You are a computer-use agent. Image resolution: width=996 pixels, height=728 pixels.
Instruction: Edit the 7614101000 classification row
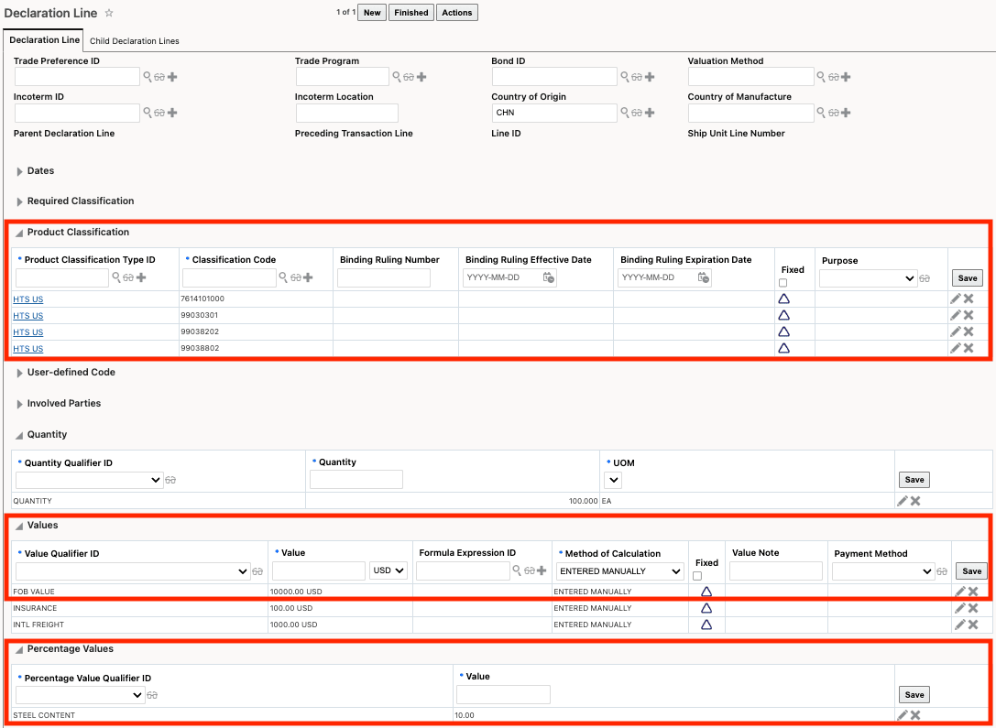(956, 299)
